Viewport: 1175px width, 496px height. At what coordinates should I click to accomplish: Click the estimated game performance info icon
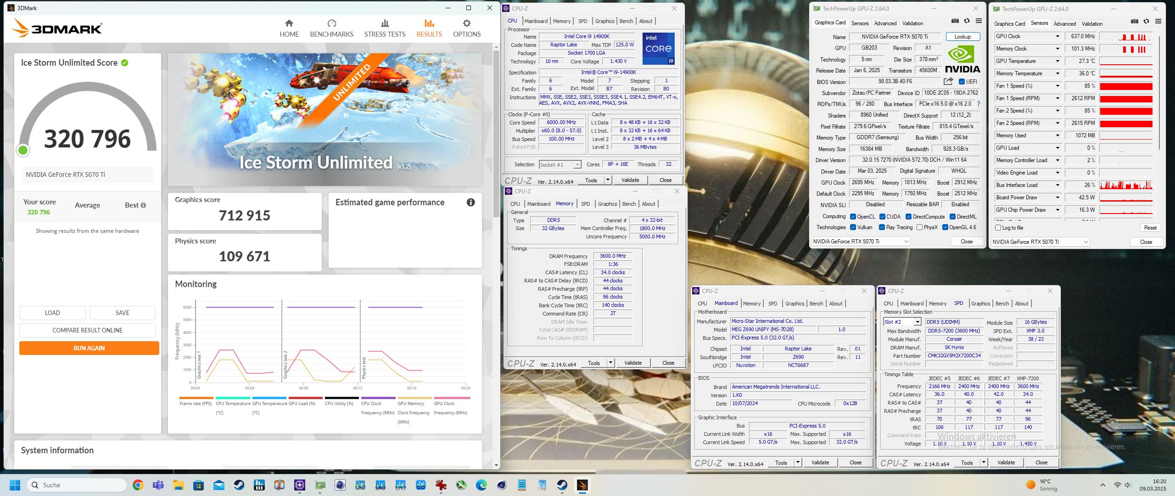click(470, 202)
